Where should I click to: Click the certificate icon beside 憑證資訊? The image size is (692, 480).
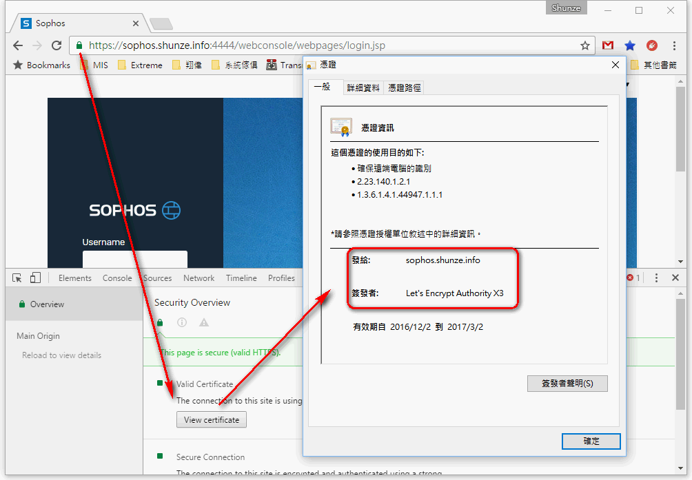341,127
